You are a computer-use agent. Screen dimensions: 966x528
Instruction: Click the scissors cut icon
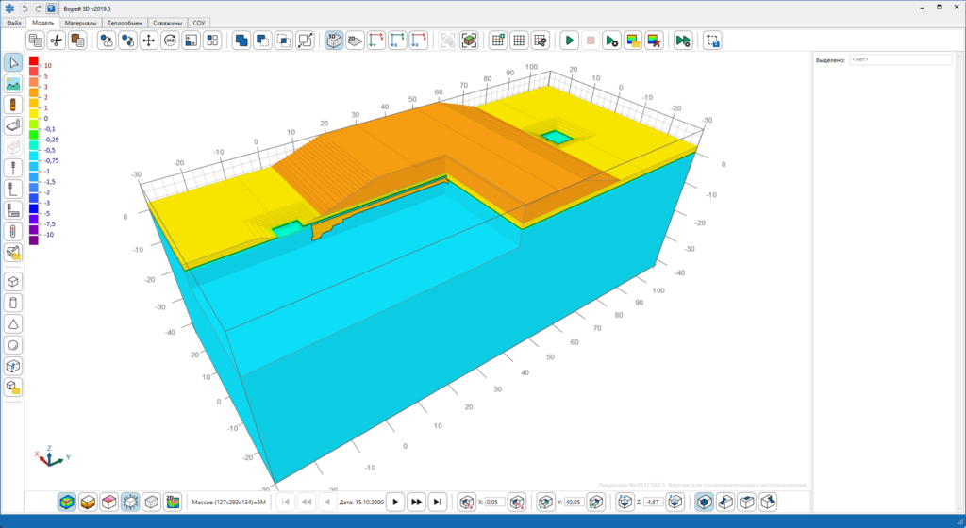(x=56, y=41)
